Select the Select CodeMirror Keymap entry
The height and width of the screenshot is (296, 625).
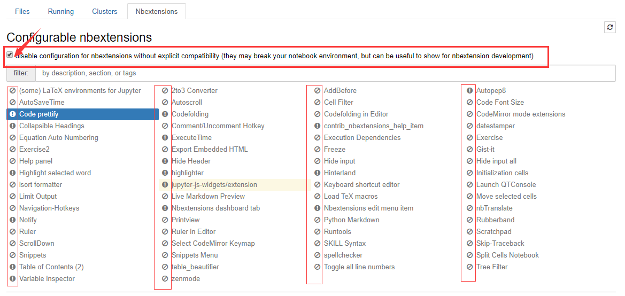point(213,244)
